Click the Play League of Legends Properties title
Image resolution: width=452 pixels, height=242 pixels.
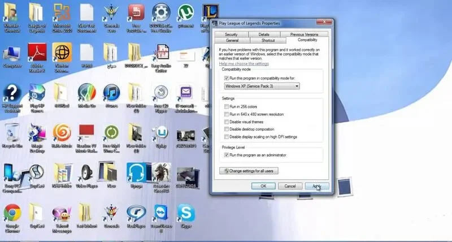249,23
